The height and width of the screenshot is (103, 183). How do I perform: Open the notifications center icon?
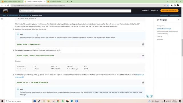180,101
